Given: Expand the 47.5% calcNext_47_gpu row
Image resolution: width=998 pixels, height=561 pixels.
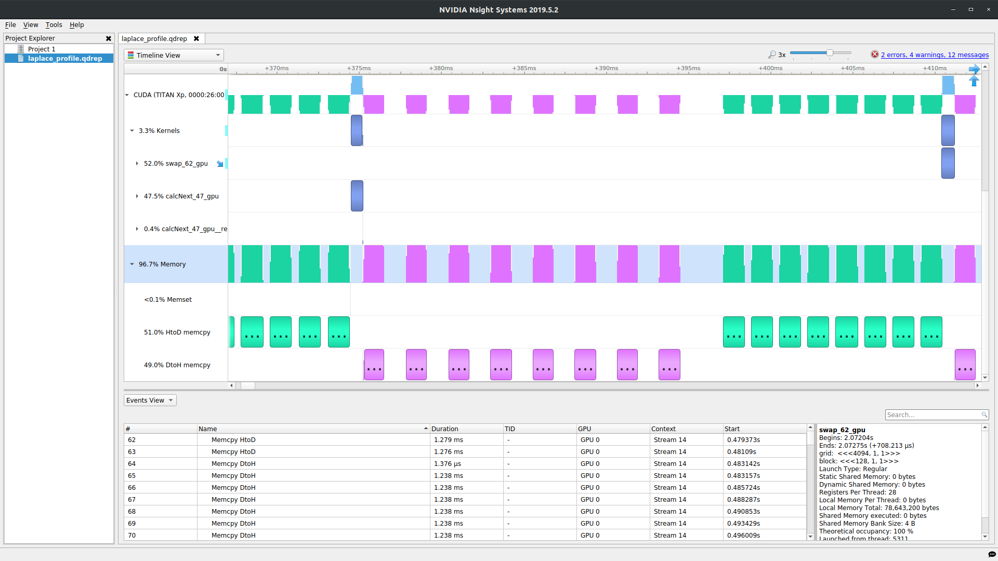Looking at the screenshot, I should (x=137, y=196).
